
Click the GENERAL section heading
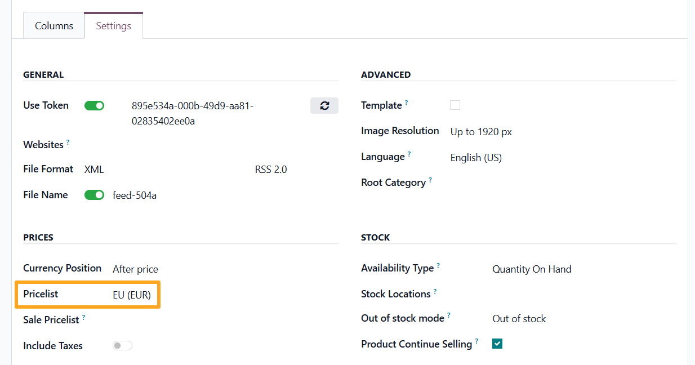click(x=43, y=74)
